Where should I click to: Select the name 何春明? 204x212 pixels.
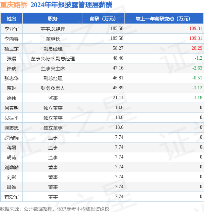(x=12, y=108)
